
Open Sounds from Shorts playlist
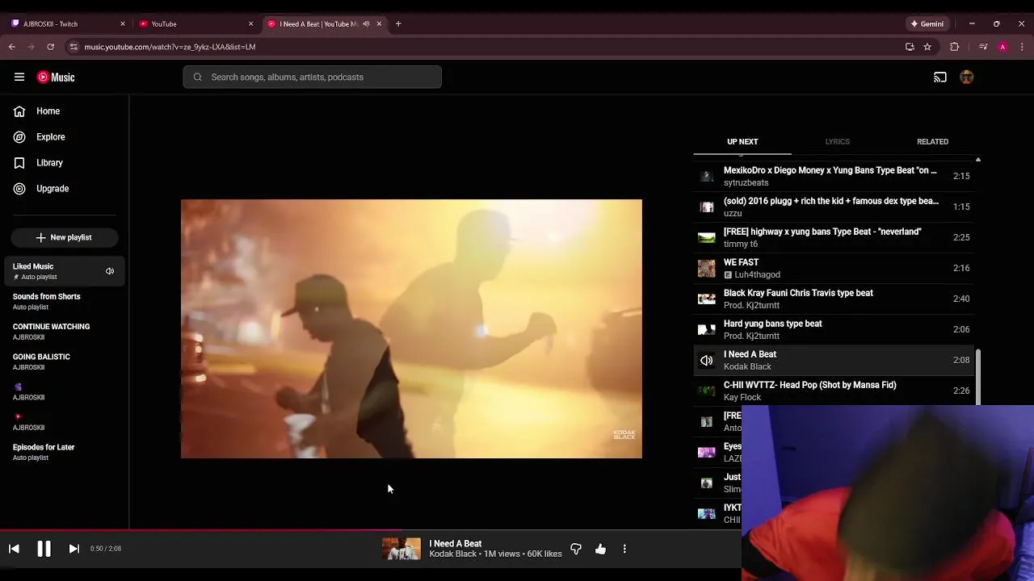point(65,301)
